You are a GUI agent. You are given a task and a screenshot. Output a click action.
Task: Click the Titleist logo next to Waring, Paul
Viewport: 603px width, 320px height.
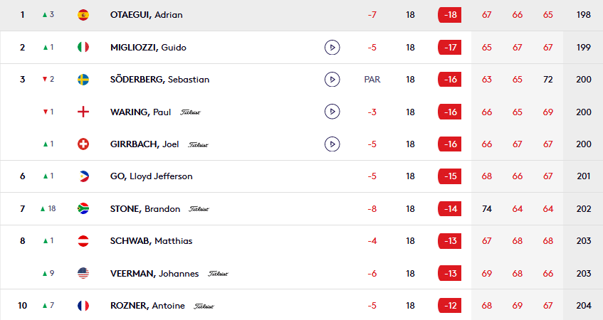coord(190,112)
